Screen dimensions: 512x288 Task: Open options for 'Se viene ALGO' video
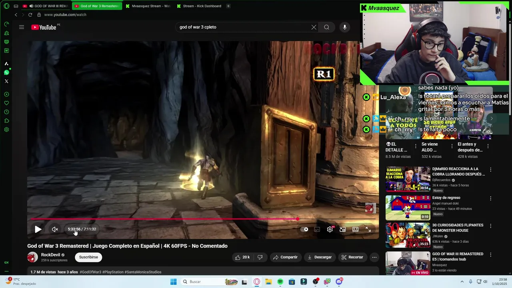pyautogui.click(x=452, y=146)
